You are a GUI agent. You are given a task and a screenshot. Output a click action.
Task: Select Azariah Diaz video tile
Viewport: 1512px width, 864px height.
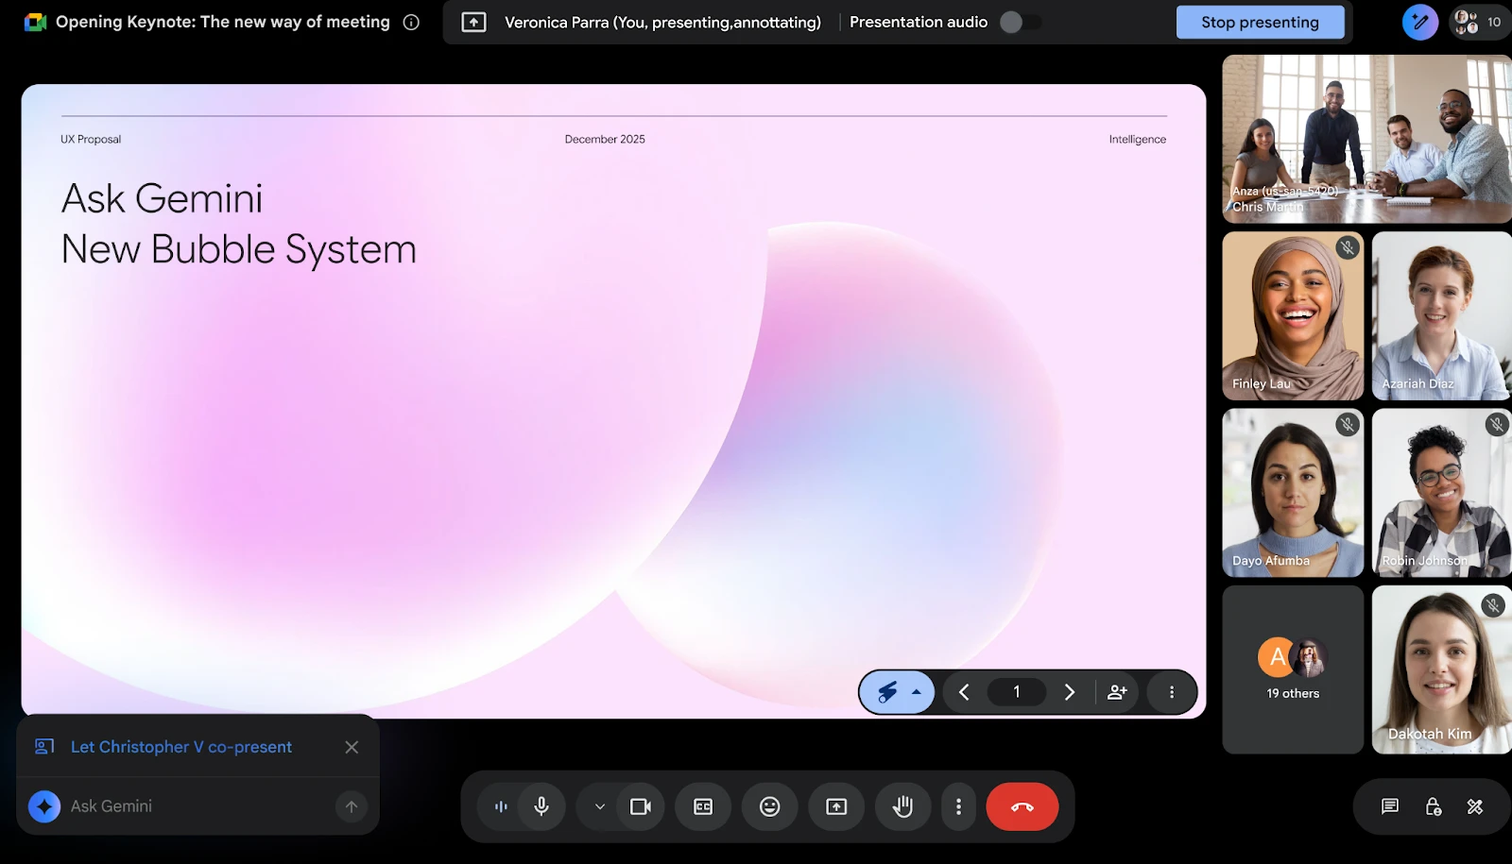(1442, 315)
